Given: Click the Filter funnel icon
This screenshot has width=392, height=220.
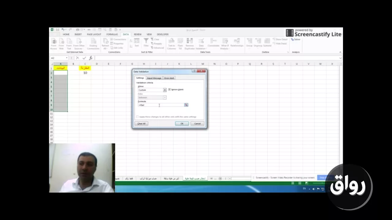Looking at the screenshot, I should click(146, 42).
